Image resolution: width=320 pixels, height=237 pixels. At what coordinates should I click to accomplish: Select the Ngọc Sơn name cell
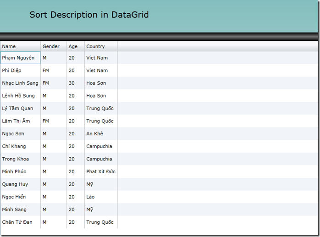tap(20, 134)
